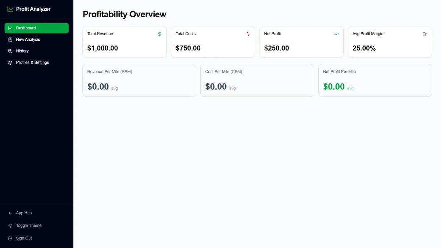Open the Dashboard menu item

pyautogui.click(x=37, y=28)
